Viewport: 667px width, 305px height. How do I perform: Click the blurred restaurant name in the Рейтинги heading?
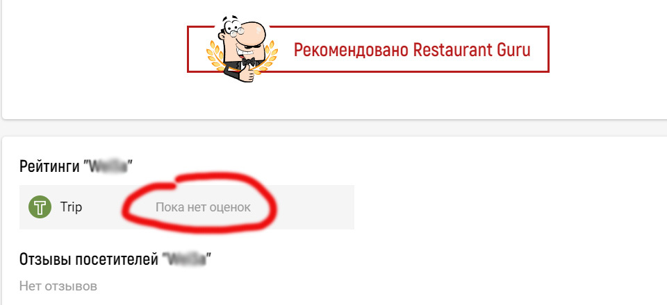tap(108, 166)
